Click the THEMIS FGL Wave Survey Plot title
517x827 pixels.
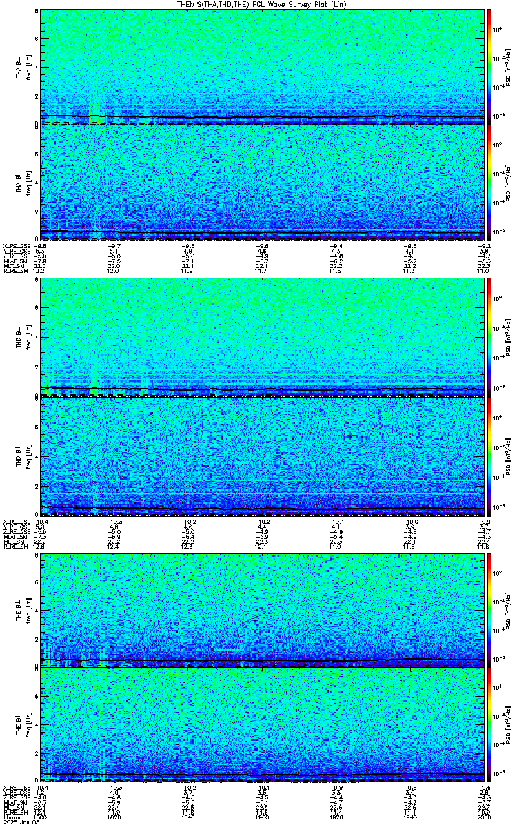click(263, 4)
